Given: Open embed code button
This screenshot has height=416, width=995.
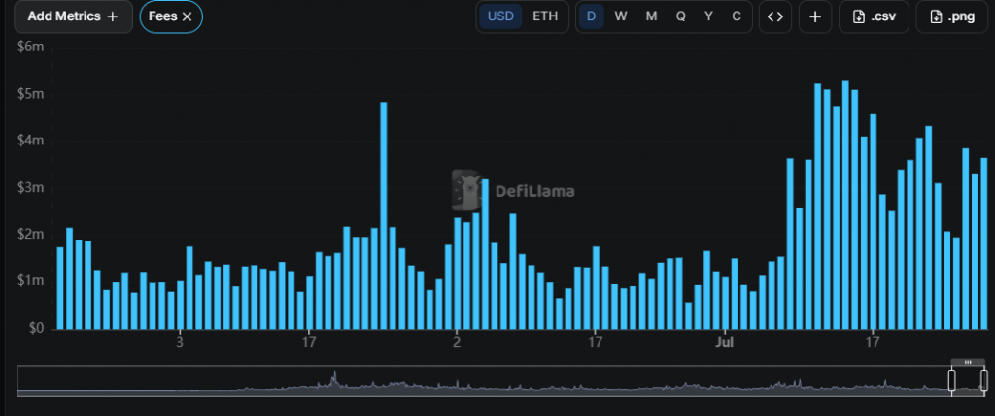Looking at the screenshot, I should (775, 16).
